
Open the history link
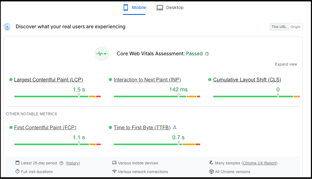pos(73,163)
